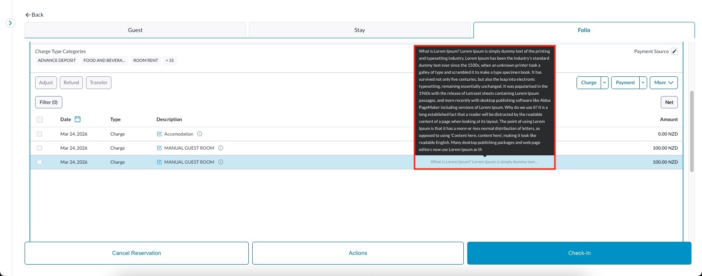Open the Payment button dropdown arrow

click(x=643, y=82)
